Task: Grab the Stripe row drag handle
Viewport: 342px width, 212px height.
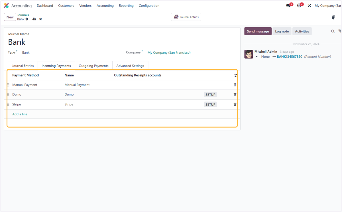Action: (x=8, y=105)
